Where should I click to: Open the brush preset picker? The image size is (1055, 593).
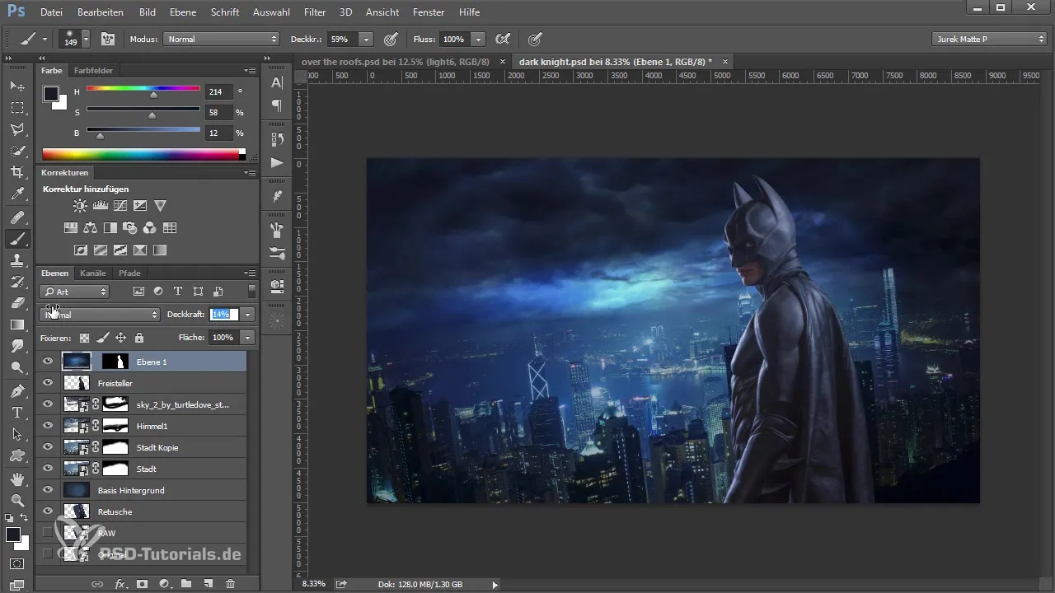pyautogui.click(x=86, y=39)
